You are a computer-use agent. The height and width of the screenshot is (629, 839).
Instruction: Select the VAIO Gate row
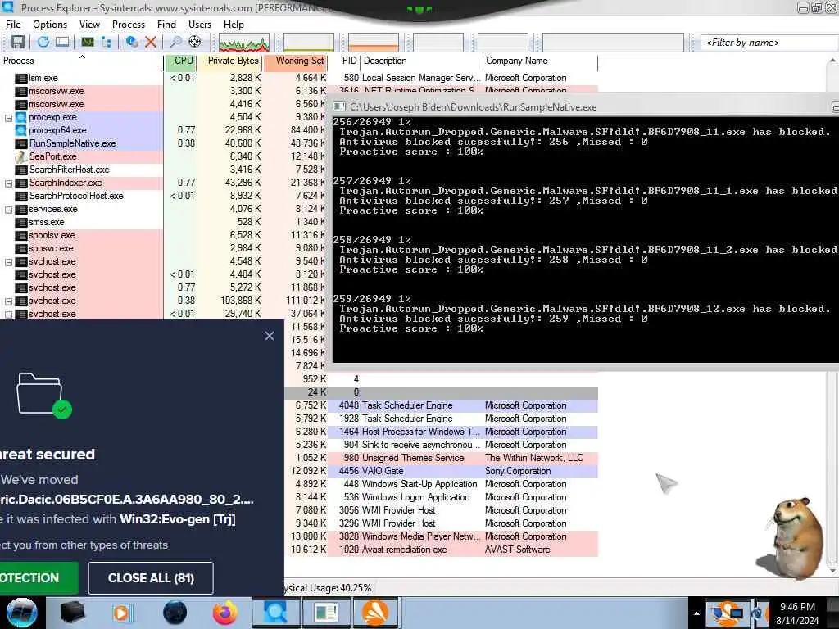coord(441,471)
